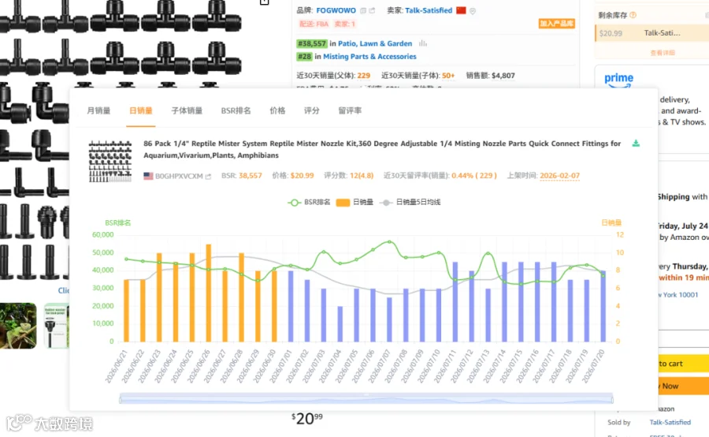Click the location pin icon beside seller
Screen dimensions: 709x437
(473, 11)
